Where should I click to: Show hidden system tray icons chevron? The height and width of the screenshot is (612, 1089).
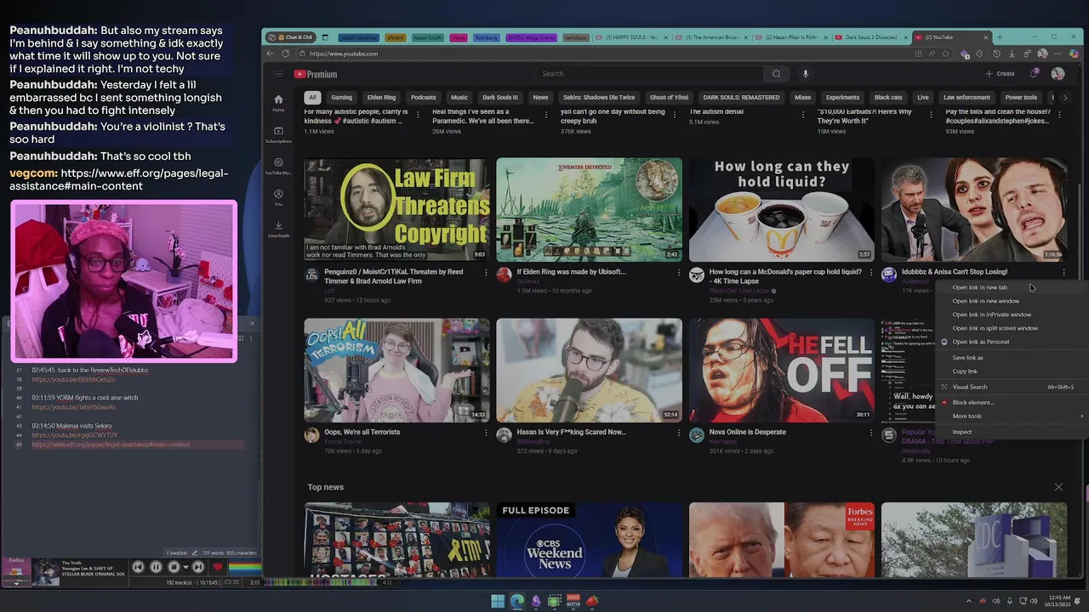[x=968, y=601]
